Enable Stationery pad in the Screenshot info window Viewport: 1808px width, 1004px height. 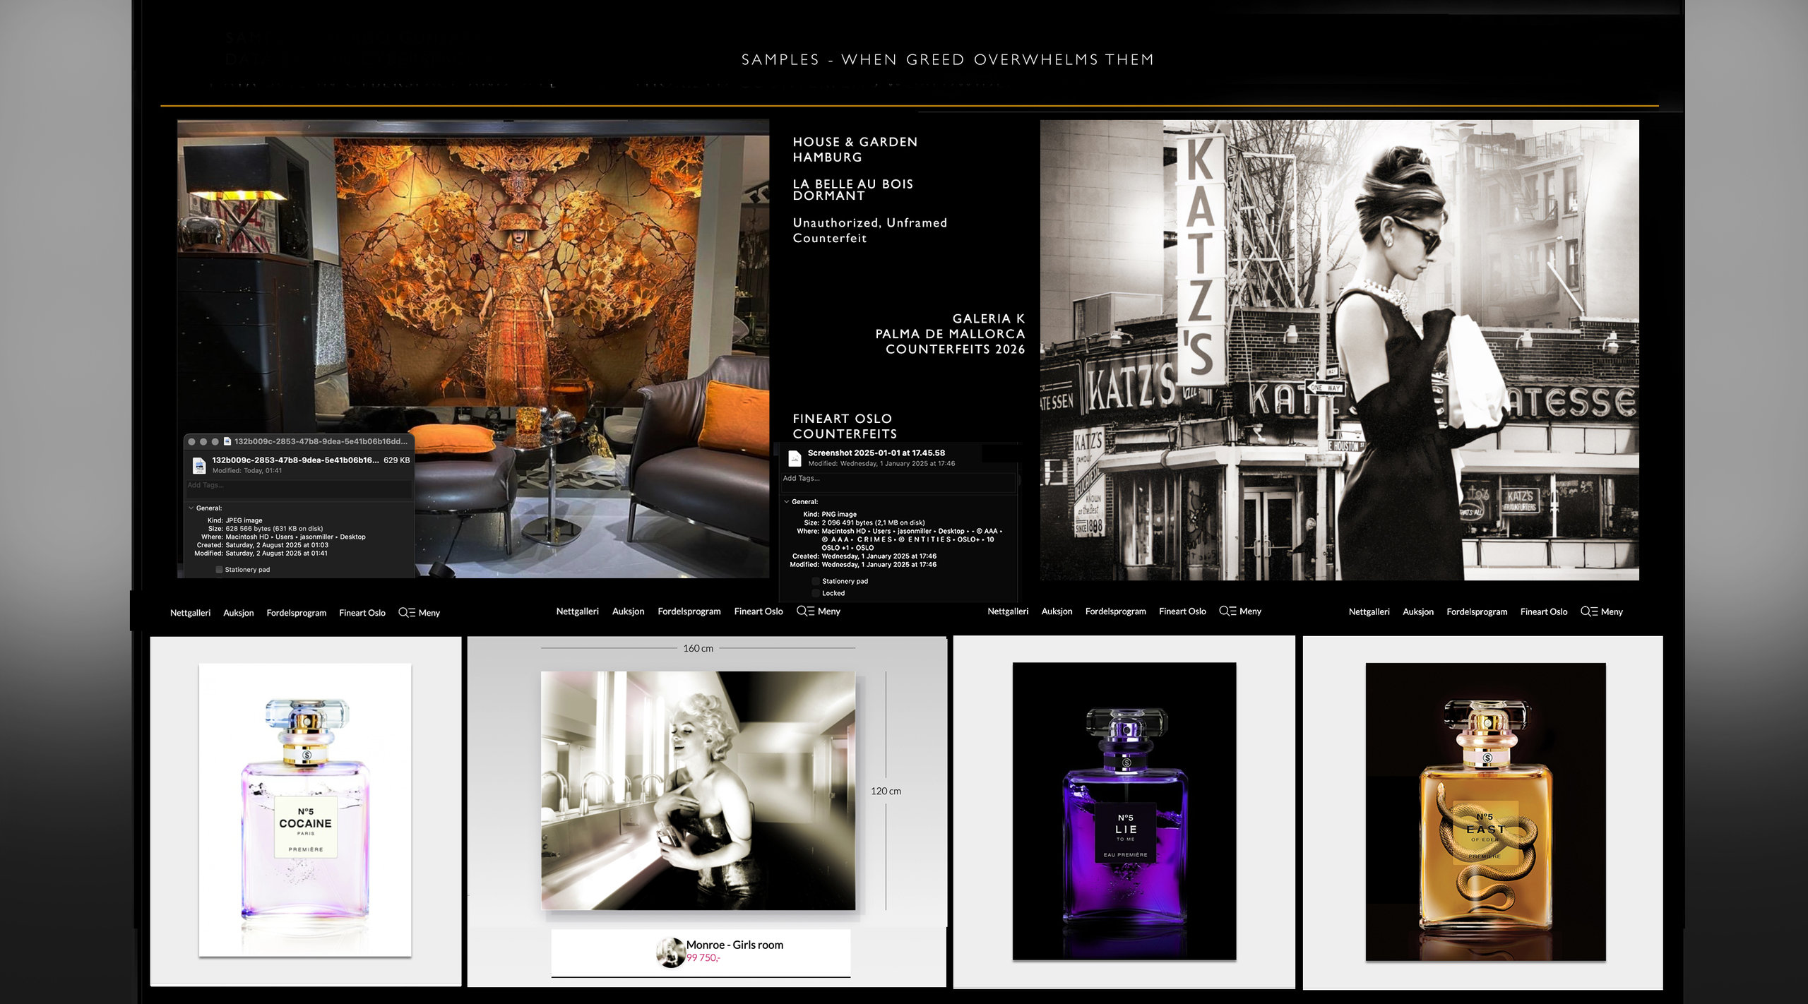click(x=816, y=581)
